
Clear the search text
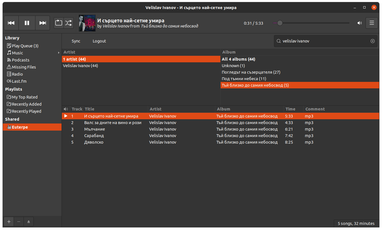click(373, 41)
